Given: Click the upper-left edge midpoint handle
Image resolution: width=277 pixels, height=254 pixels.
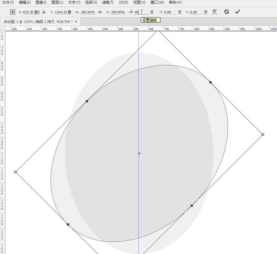Looking at the screenshot, I should tap(87, 101).
